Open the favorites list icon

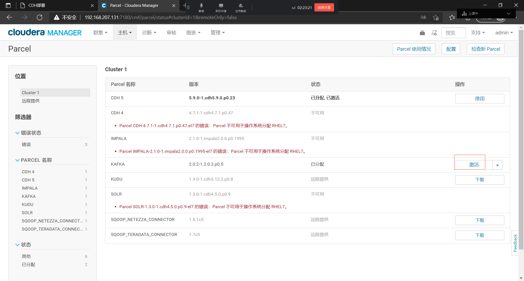pos(452,17)
